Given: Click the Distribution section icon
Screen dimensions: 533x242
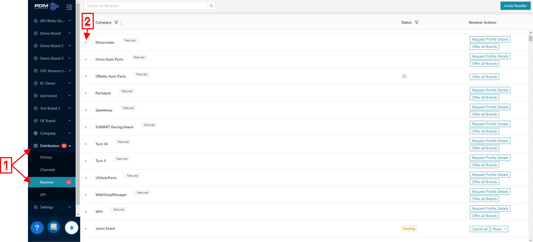Looking at the screenshot, I should click(x=36, y=146).
